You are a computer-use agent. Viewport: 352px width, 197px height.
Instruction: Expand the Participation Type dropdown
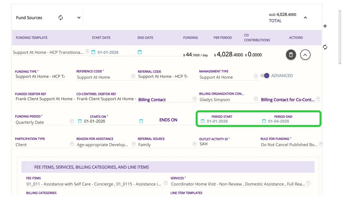tap(72, 144)
